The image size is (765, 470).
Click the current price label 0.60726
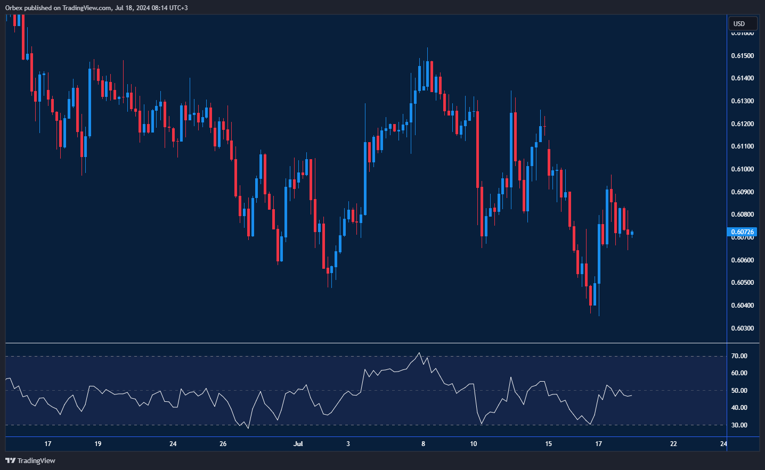point(742,232)
